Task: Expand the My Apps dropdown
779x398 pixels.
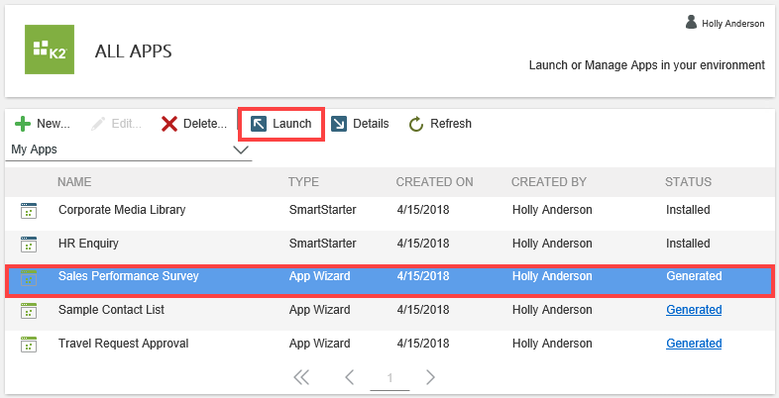Action: click(240, 149)
